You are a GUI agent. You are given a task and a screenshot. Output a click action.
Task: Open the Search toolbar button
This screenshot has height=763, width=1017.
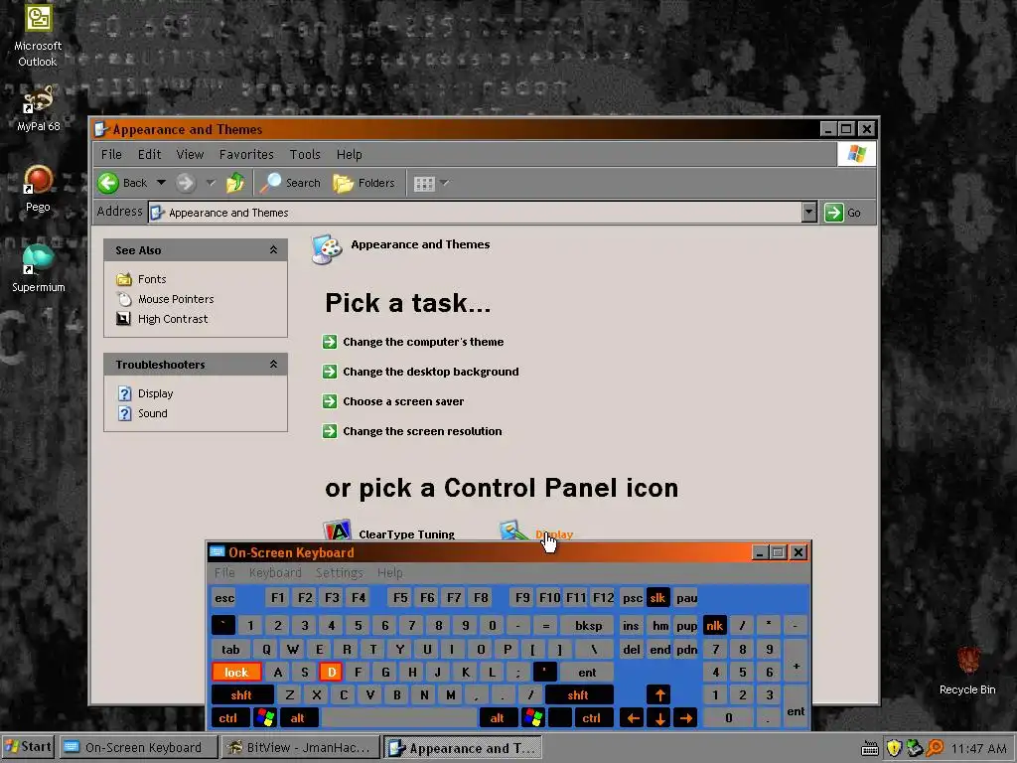(291, 183)
